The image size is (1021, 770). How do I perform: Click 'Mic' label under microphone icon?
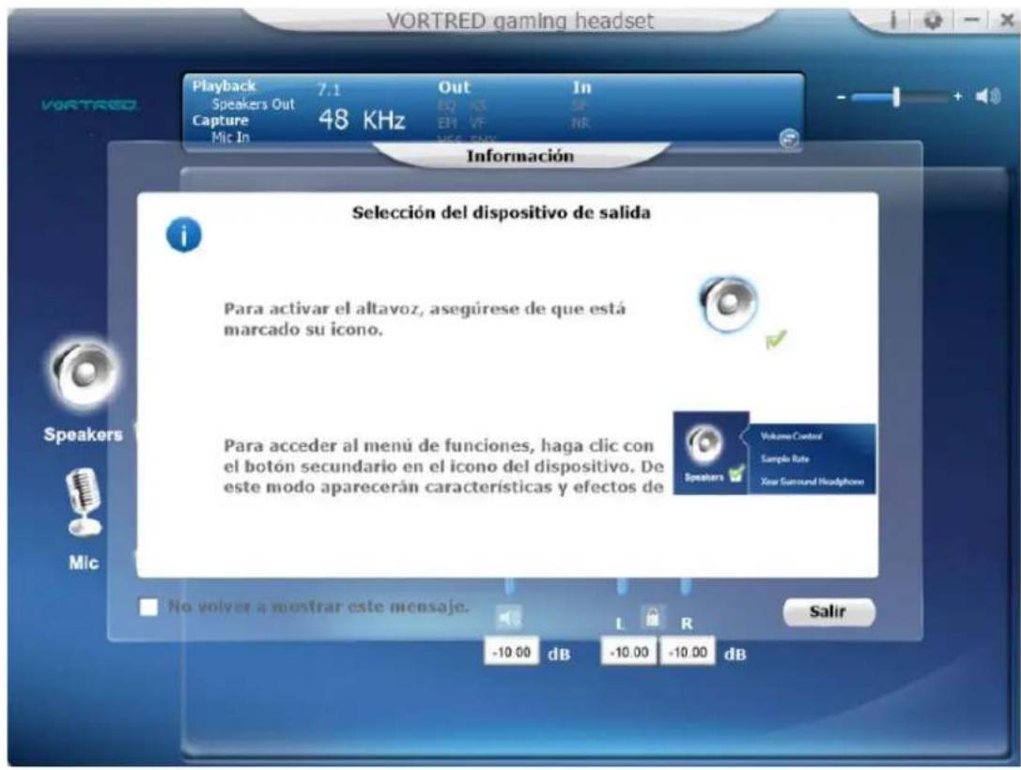[x=84, y=562]
